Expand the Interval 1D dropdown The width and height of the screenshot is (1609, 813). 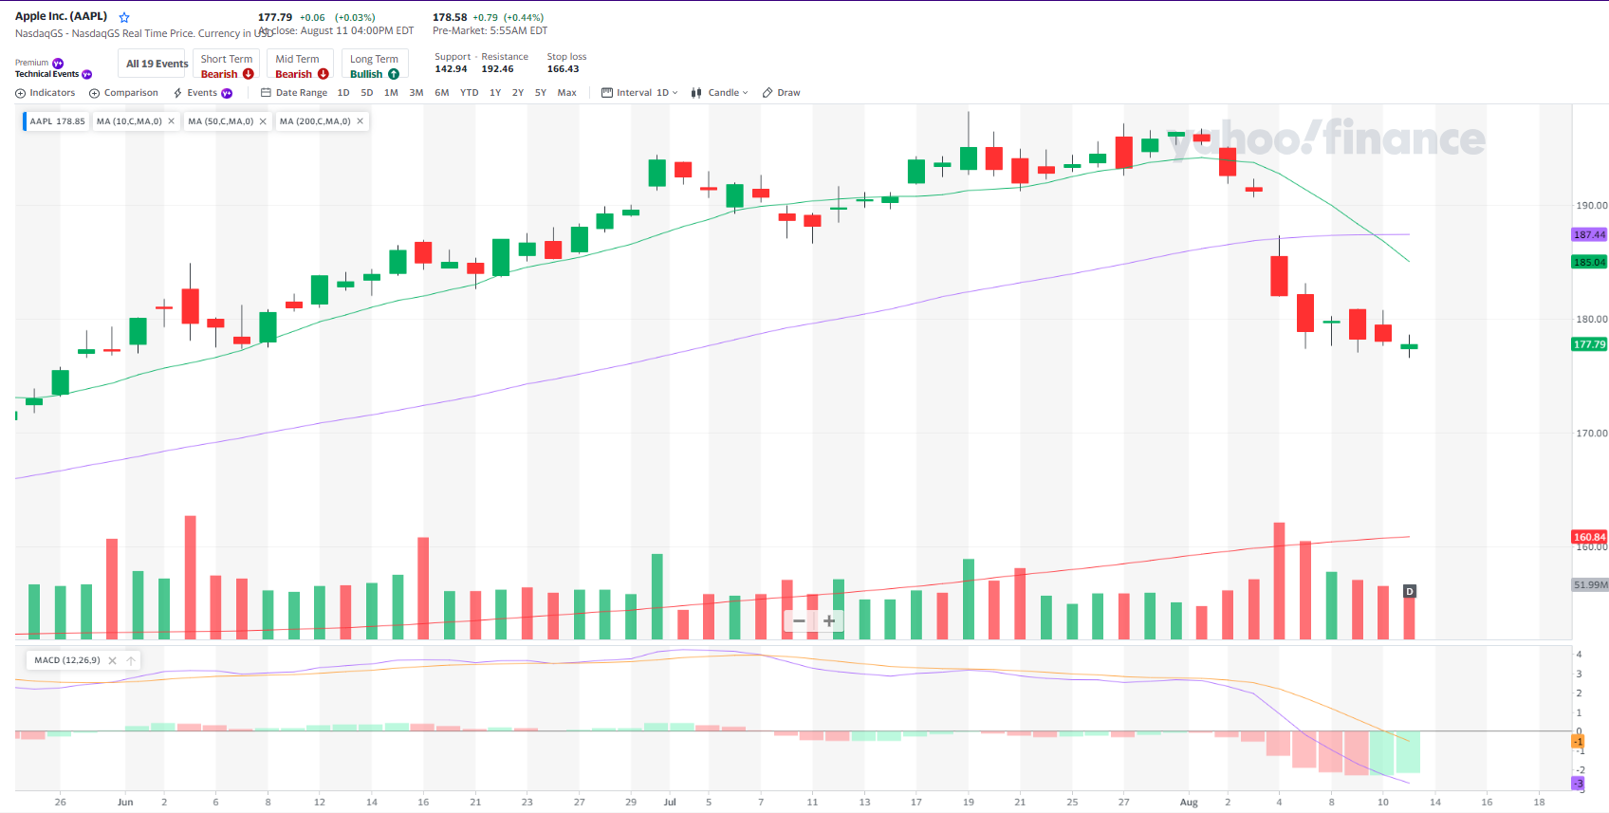[675, 93]
